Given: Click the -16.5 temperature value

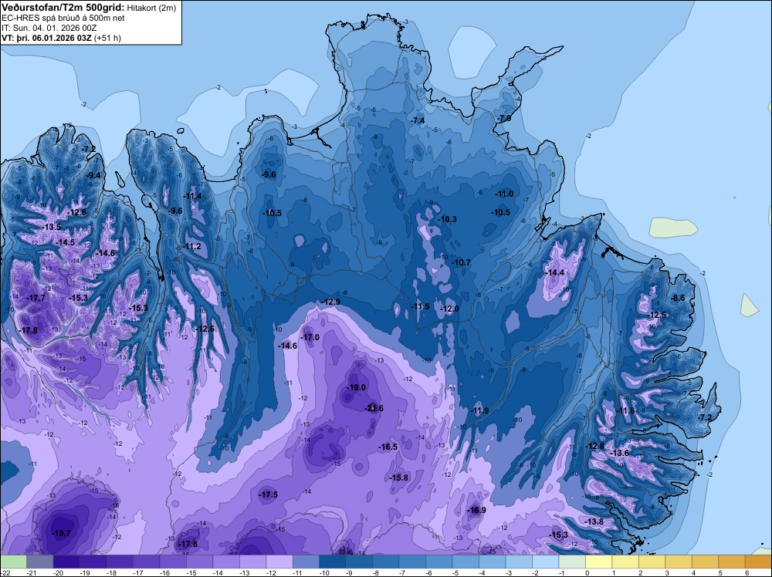Looking at the screenshot, I should point(388,447).
